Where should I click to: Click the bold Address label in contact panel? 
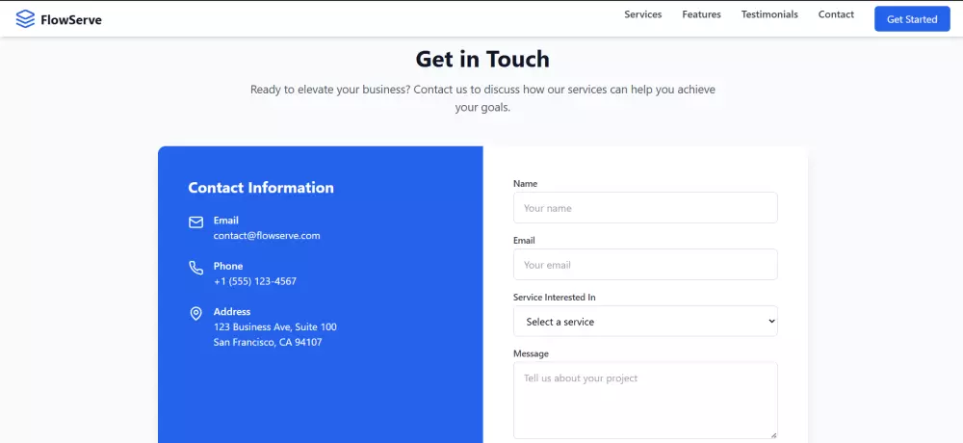232,311
